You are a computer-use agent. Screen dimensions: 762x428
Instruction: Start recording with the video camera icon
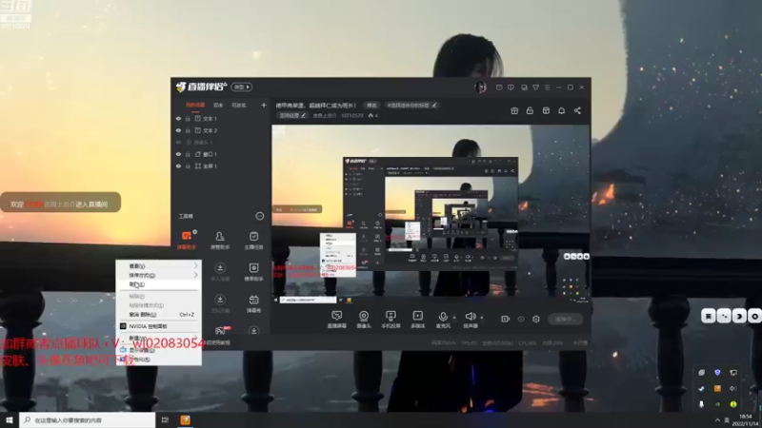click(x=506, y=319)
